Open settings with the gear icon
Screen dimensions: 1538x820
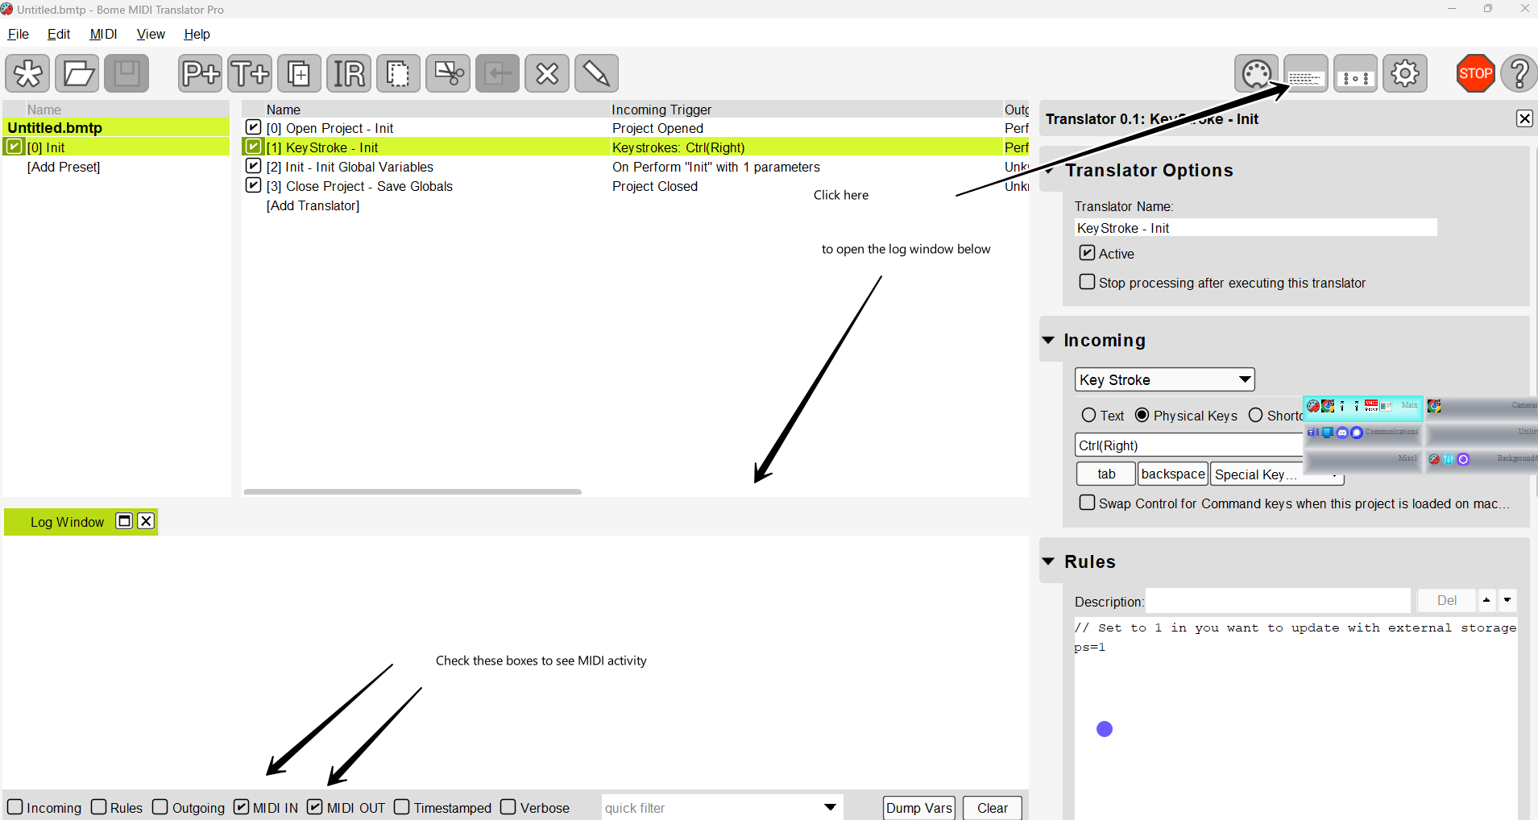tap(1405, 73)
